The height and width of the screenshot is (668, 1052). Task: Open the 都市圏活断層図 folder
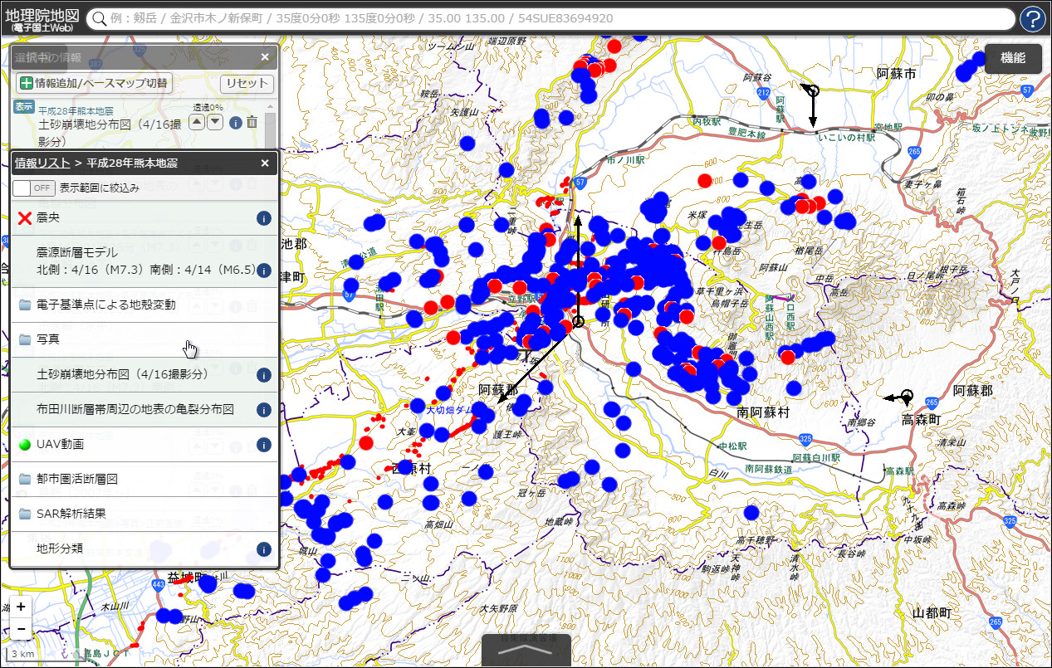76,479
